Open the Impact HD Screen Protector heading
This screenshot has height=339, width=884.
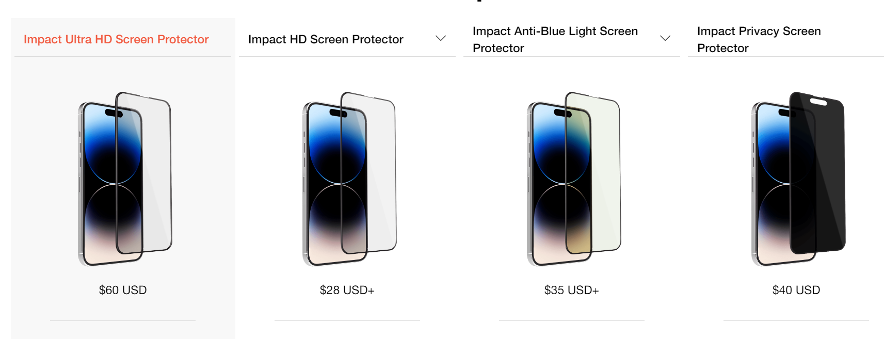coord(326,39)
